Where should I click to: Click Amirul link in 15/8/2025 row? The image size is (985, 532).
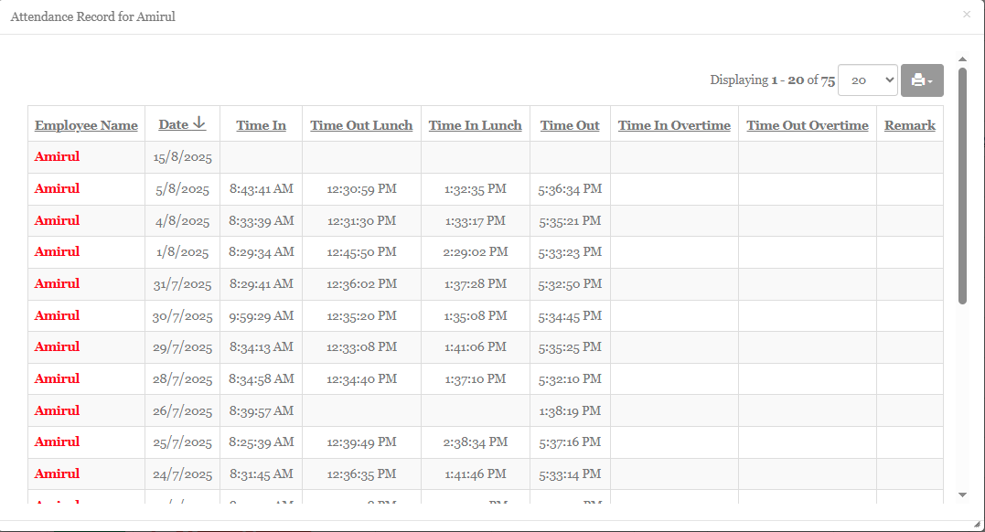pyautogui.click(x=57, y=156)
